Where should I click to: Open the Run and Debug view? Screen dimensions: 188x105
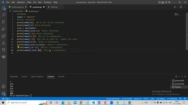pyautogui.click(x=4, y=29)
